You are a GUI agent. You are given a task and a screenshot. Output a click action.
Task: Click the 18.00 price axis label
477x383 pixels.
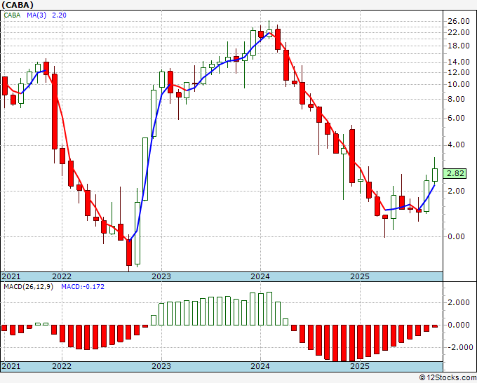[459, 46]
